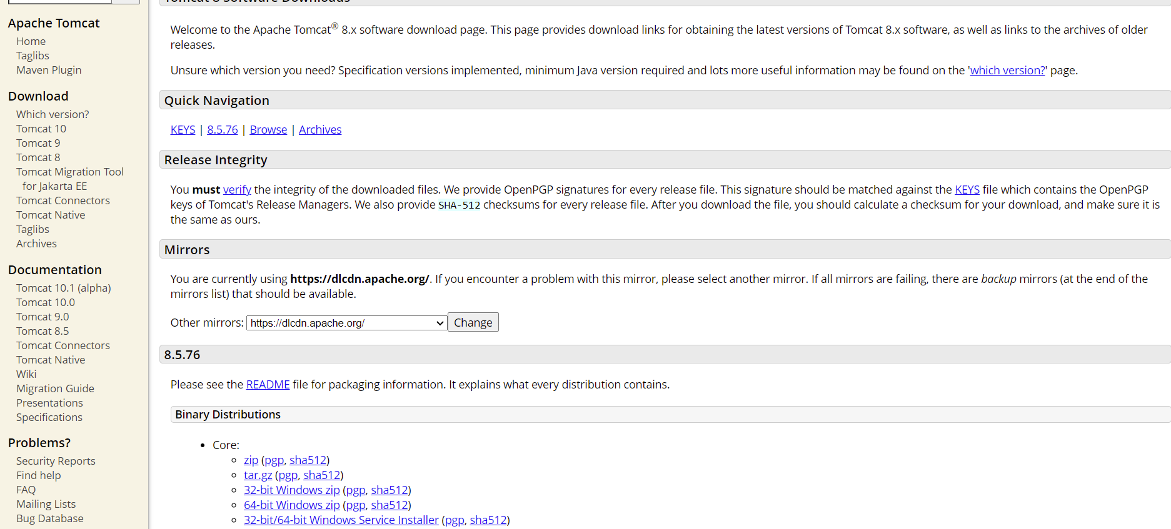Open sha512 for 64-bit Windows zip
Image resolution: width=1171 pixels, height=529 pixels.
pyautogui.click(x=389, y=505)
